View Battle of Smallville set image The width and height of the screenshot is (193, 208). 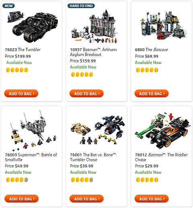pyautogui.click(x=33, y=131)
